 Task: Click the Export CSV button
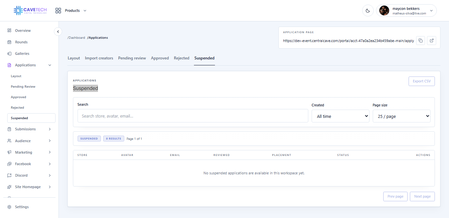coord(421,81)
